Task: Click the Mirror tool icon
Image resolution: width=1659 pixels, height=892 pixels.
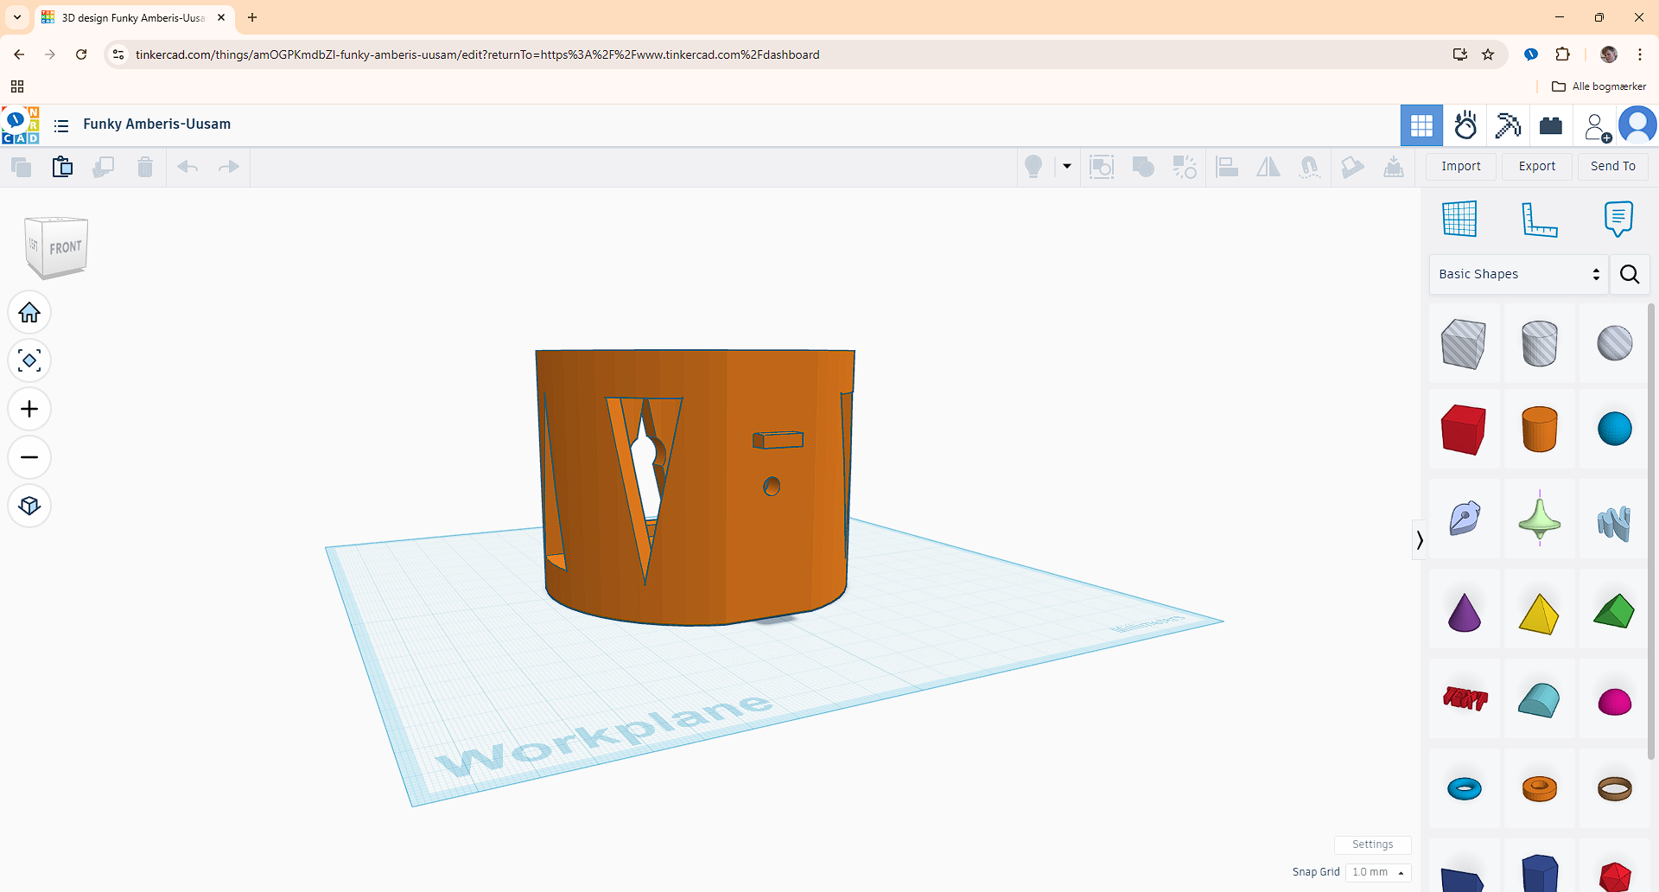Action: pos(1268,167)
